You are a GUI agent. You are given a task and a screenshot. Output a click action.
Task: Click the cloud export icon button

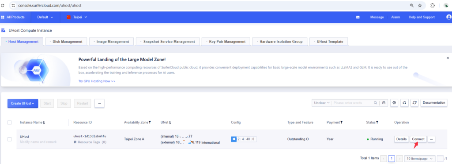pyautogui.click(x=404, y=103)
